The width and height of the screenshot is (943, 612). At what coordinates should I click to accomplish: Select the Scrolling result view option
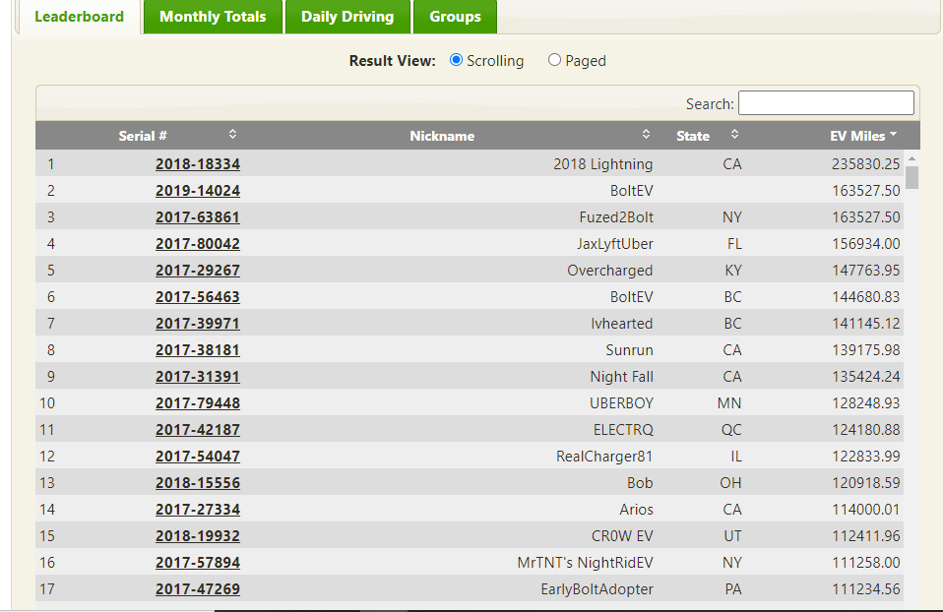pyautogui.click(x=457, y=60)
